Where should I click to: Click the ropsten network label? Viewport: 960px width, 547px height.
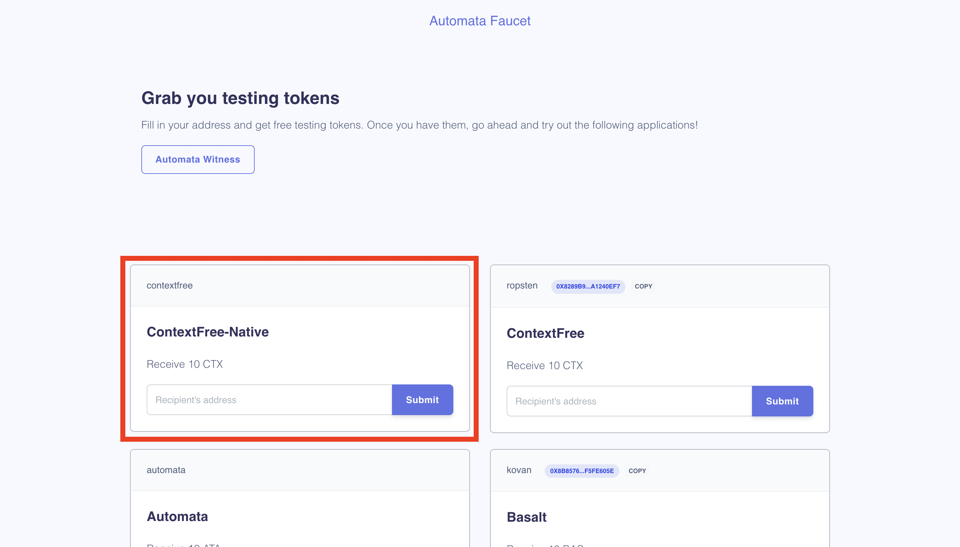coord(522,285)
